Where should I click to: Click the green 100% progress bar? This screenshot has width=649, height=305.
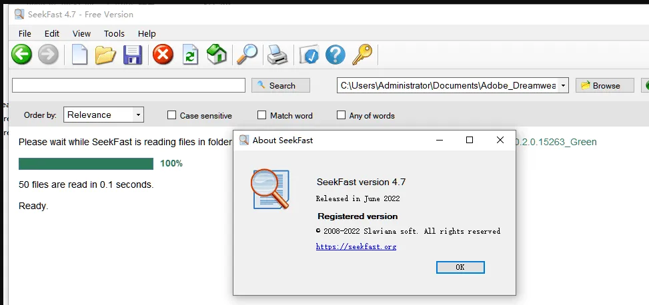[x=86, y=164]
